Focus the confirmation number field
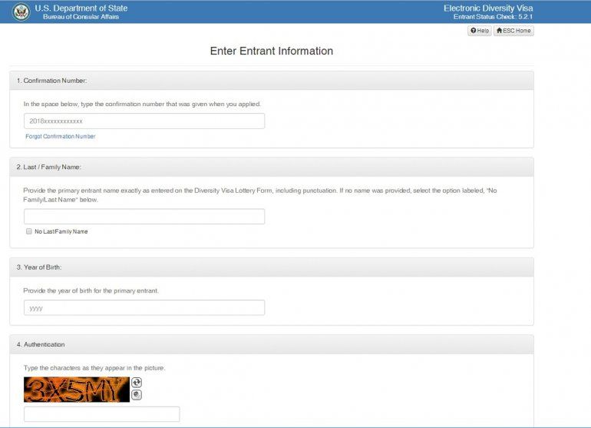 144,121
